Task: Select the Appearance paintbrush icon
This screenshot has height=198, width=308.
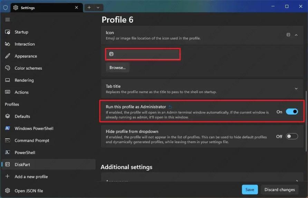Action: (x=8, y=56)
